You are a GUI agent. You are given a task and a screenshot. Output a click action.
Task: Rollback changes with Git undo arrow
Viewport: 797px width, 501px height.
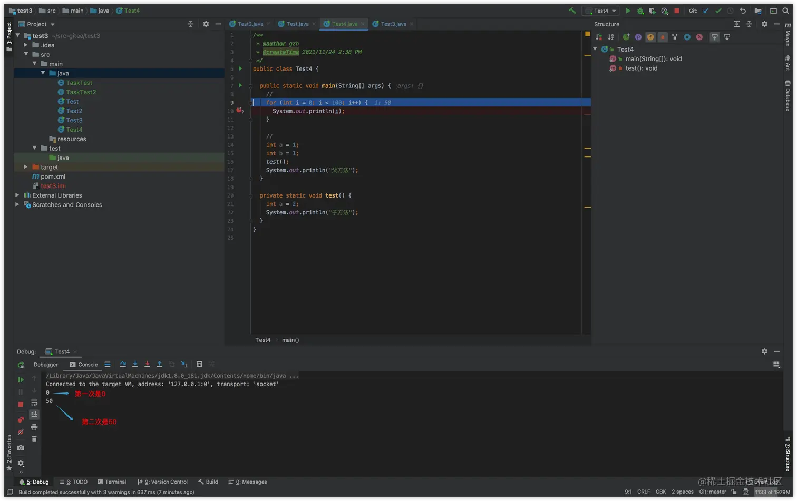tap(743, 11)
